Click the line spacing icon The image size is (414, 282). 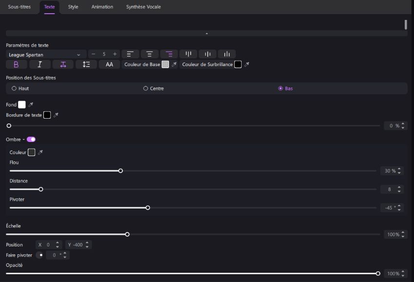point(86,65)
